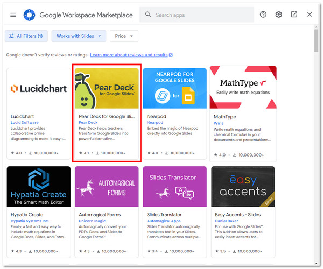
Task: Open the hamburger main menu
Action: 13,15
